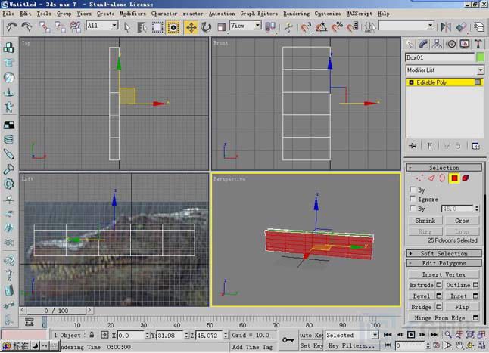Enable the By angle 45.0 checkbox
Screen dimensions: 489x353
coord(413,208)
